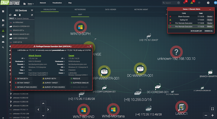Viewport: 217px width, 119px height.
Task: Switch to the Data Viewer tab
Action: (x=111, y=10)
